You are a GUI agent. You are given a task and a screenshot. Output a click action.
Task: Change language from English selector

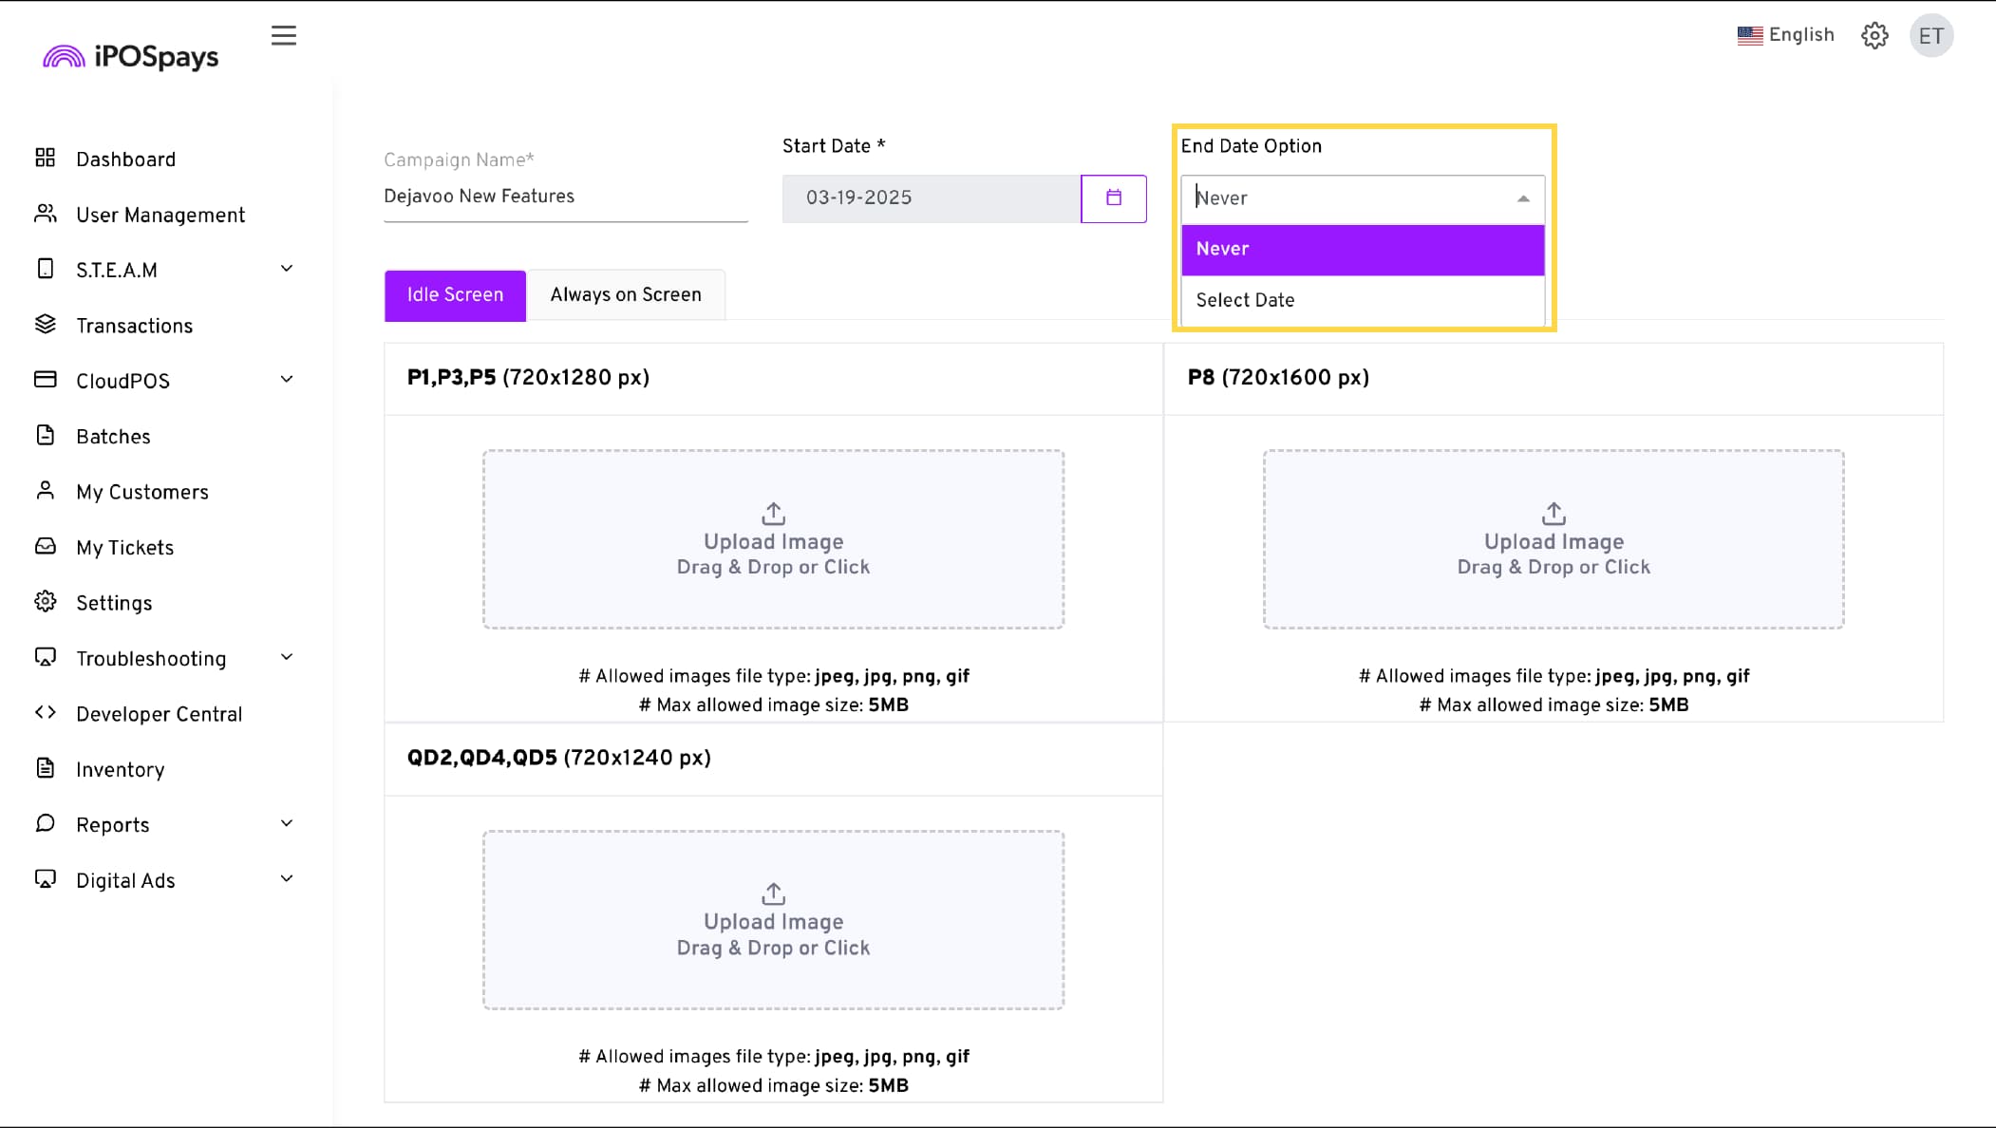(1785, 35)
